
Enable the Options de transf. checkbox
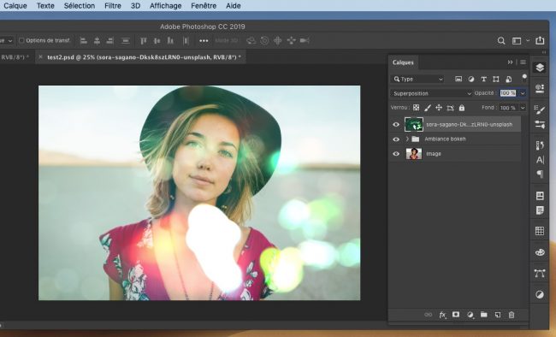pos(21,40)
